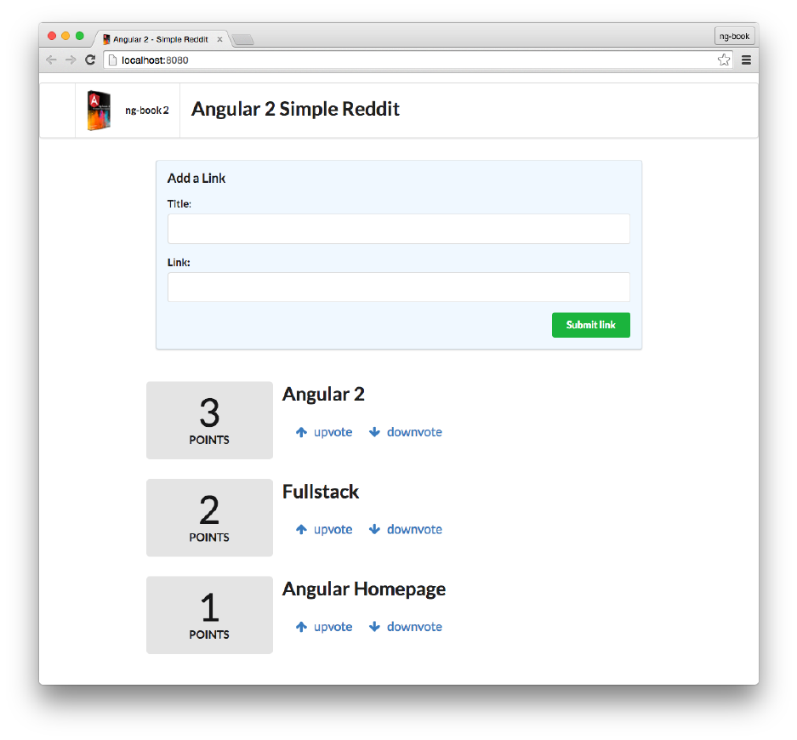Downvote the Angular 2 article
This screenshot has width=797, height=740.
coord(406,432)
